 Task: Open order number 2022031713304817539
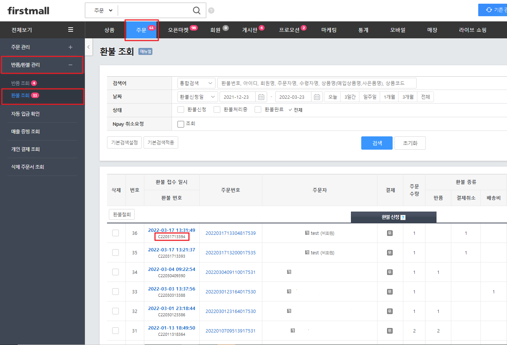[231, 233]
